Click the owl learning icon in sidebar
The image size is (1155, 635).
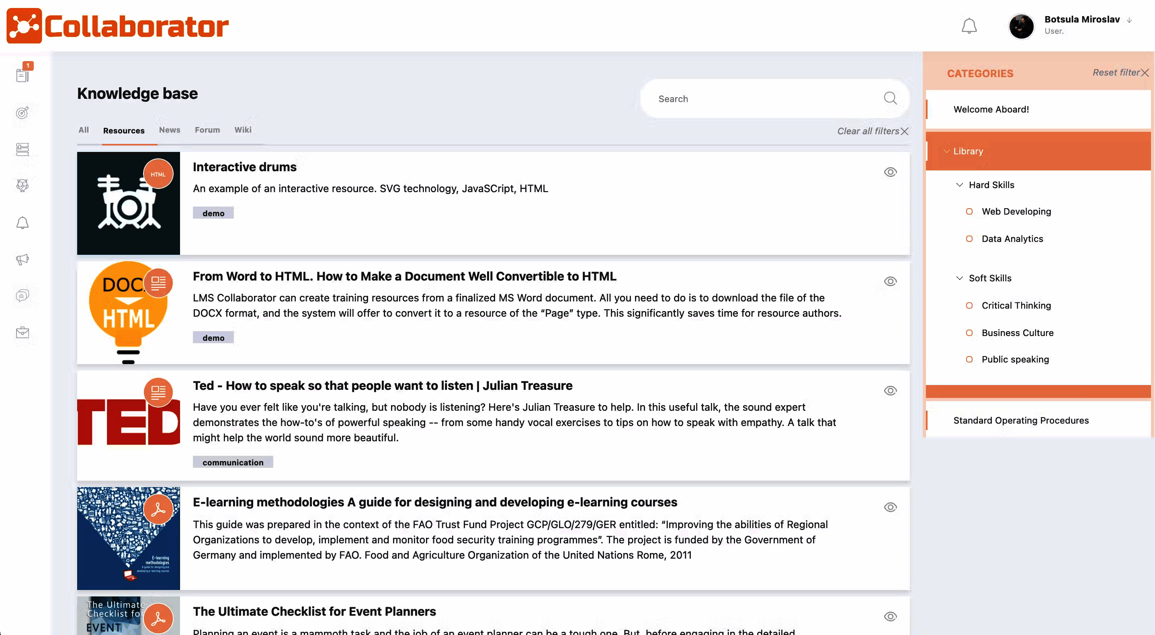[x=23, y=186]
